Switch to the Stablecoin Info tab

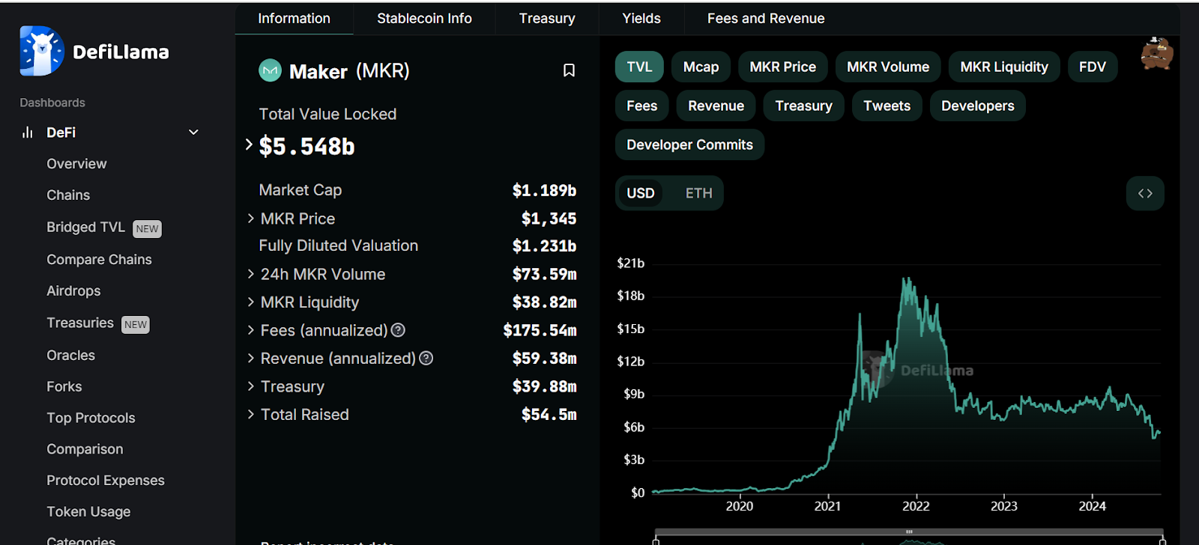(424, 18)
